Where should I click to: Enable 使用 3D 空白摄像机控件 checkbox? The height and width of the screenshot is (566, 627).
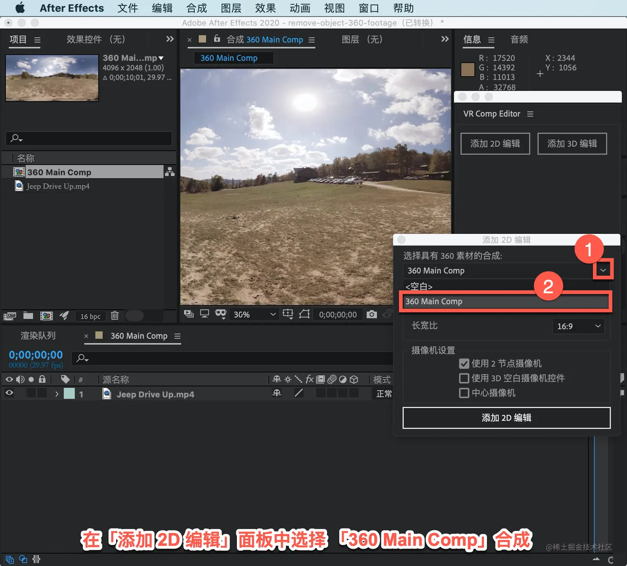point(464,378)
